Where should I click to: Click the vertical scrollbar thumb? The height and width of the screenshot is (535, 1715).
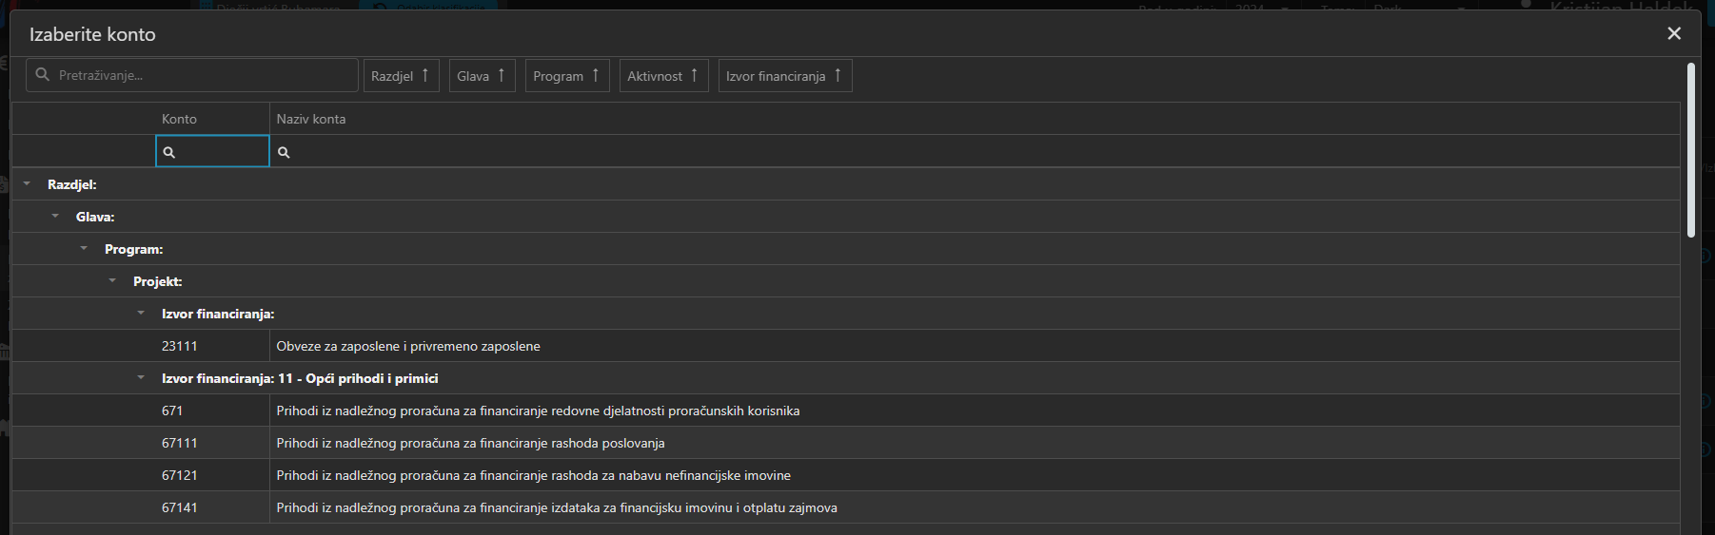click(1690, 149)
